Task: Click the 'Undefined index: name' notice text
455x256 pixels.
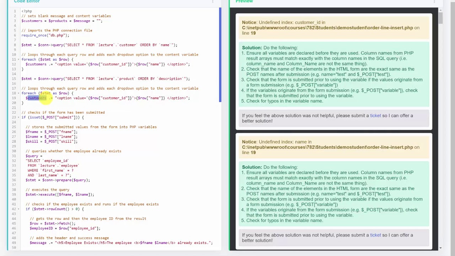Action: (285, 142)
